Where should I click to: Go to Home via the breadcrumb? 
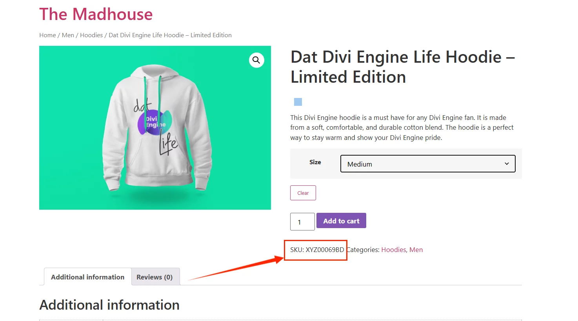[x=47, y=35]
